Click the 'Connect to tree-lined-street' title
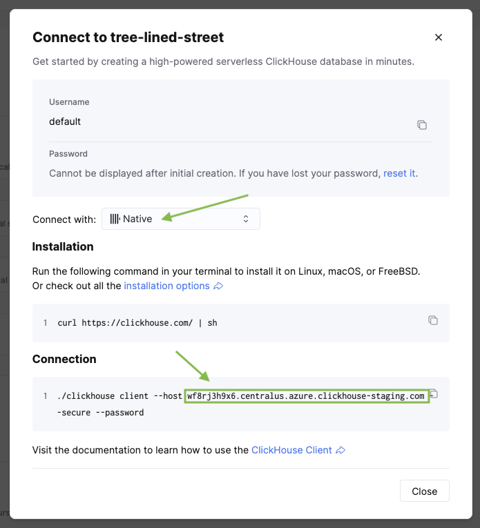 pyautogui.click(x=128, y=37)
